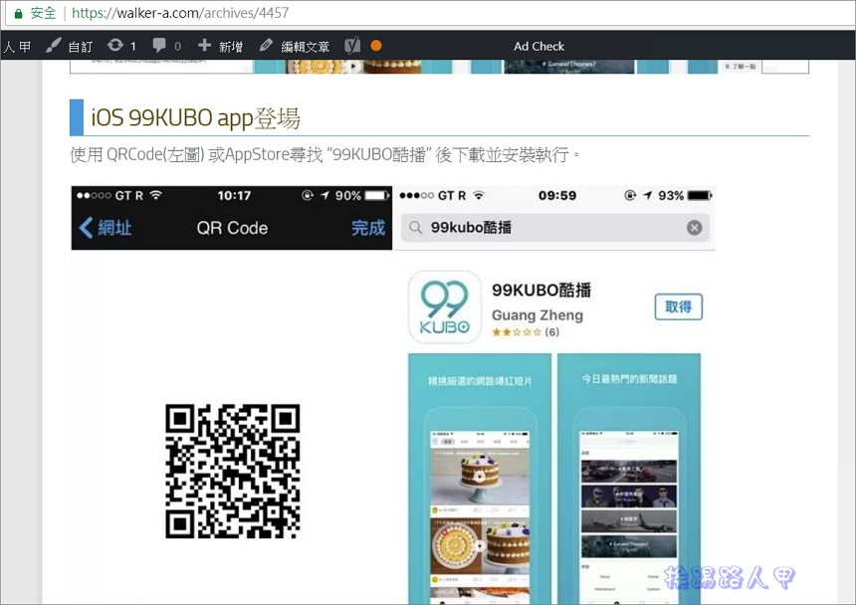Click the Wi-Fi icon beside 10:17

click(155, 195)
